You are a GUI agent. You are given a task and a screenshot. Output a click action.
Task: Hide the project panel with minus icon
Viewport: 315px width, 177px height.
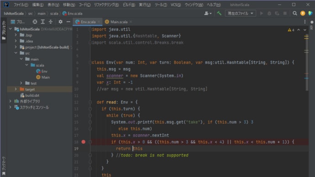click(68, 22)
